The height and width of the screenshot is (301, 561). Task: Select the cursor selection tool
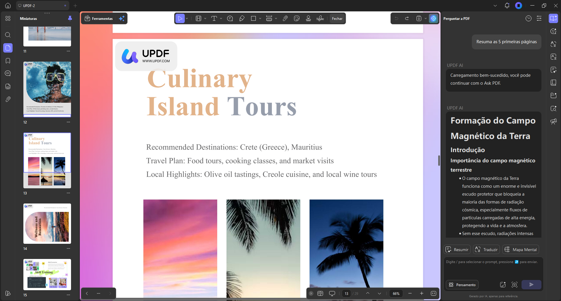[x=180, y=19]
